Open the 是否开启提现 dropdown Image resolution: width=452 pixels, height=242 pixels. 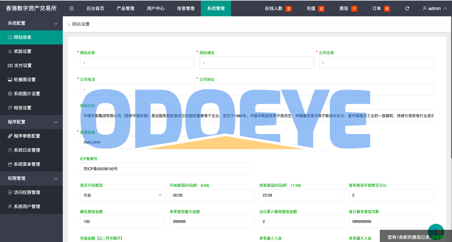click(122, 195)
